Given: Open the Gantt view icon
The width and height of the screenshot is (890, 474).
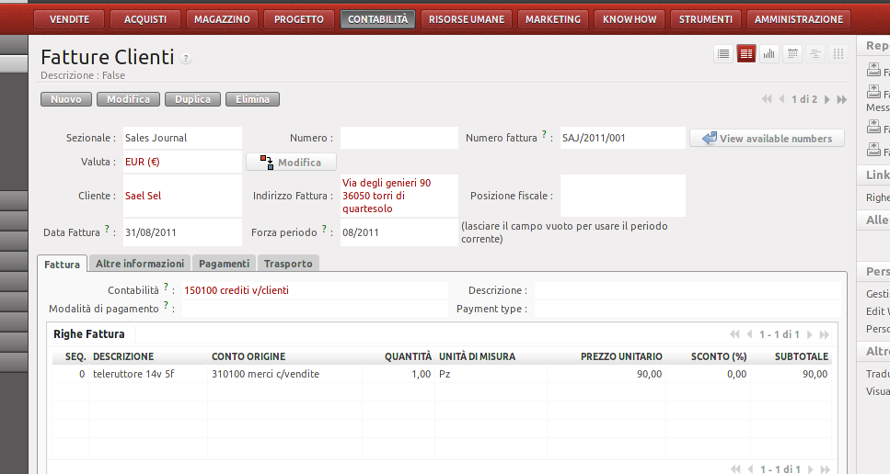Looking at the screenshot, I should tap(815, 54).
